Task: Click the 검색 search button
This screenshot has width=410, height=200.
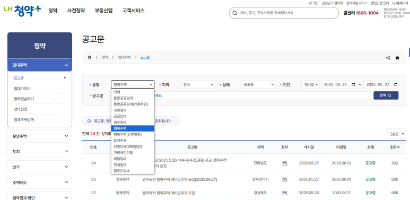Action: [386, 95]
